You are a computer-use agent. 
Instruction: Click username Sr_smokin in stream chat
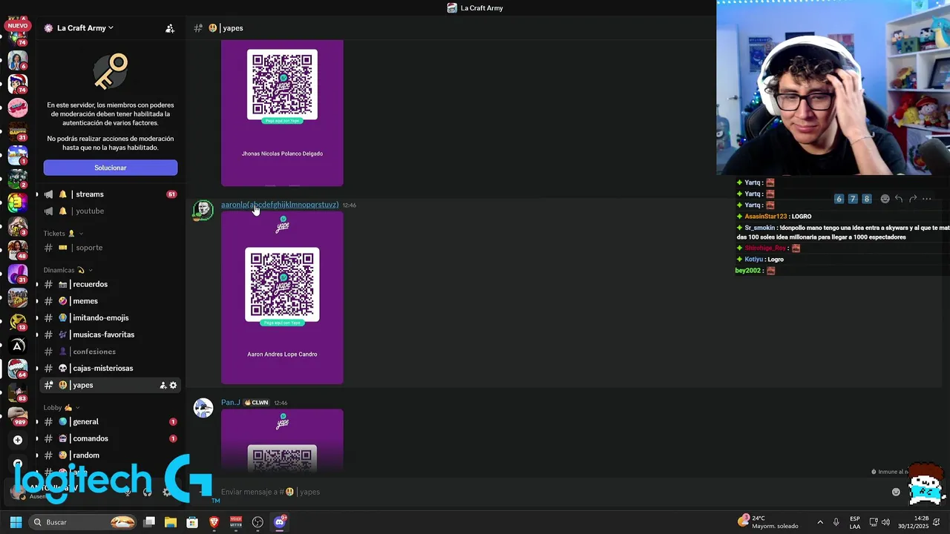pos(759,228)
